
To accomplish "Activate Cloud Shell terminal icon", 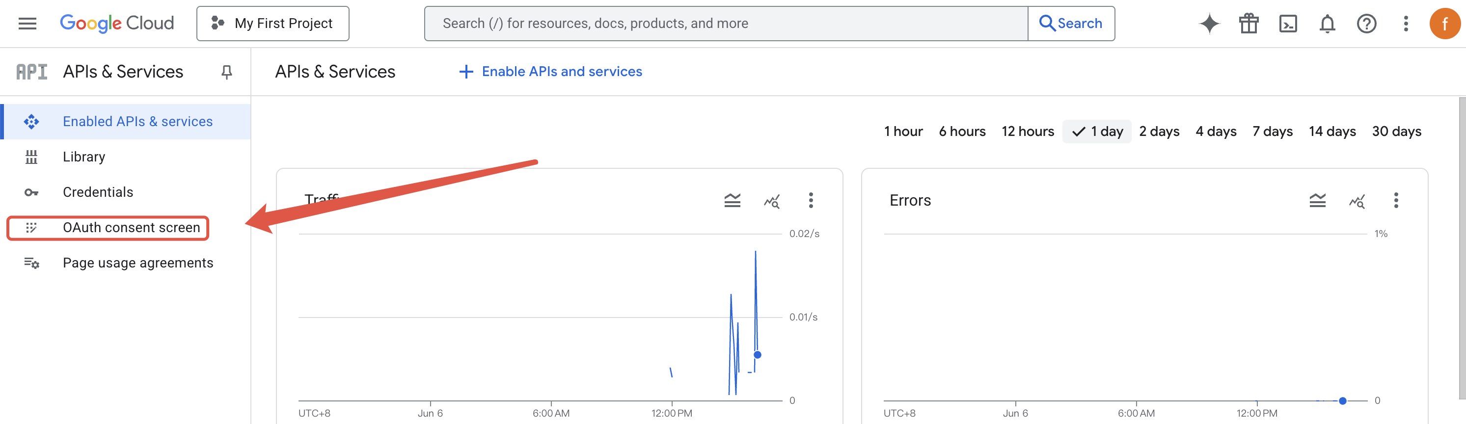I will pos(1288,24).
